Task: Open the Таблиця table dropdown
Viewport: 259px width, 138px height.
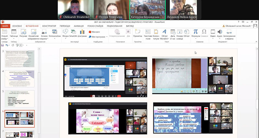Action: pyautogui.click(x=14, y=39)
